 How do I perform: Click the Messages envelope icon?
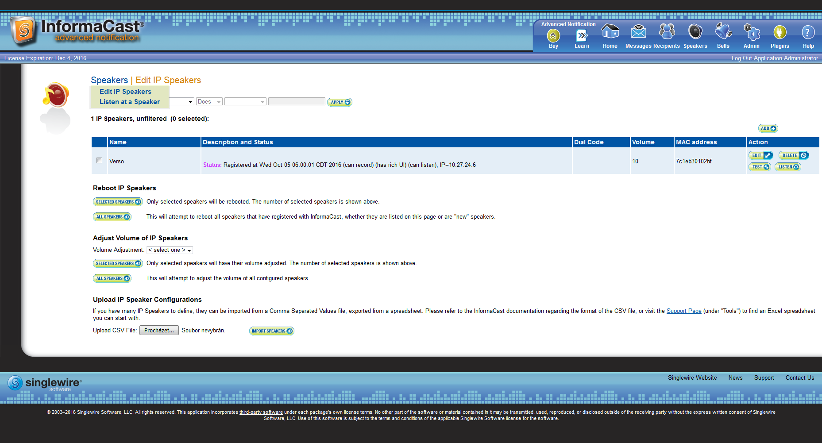point(638,32)
